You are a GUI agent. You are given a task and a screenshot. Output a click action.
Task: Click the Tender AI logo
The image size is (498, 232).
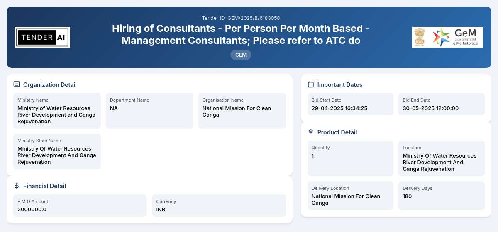pyautogui.click(x=42, y=37)
